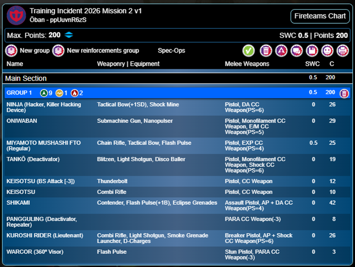The height and width of the screenshot is (267, 355).
Task: Select the KEISOTSU (BS Attack [-3]) row
Action: 177,181
